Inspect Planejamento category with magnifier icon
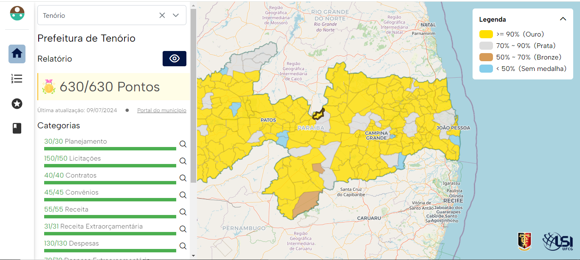Screen dimensions: 580x260 (183, 144)
